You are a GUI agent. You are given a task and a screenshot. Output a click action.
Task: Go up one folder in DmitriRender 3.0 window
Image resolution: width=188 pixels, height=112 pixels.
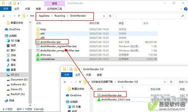tap(80, 82)
